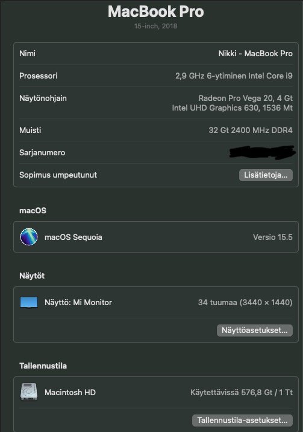Click the Prosessori row value
Image resolution: width=303 pixels, height=432 pixels.
tap(234, 76)
